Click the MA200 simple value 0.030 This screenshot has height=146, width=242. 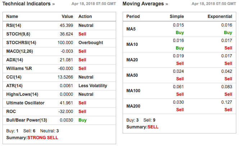pos(178,102)
